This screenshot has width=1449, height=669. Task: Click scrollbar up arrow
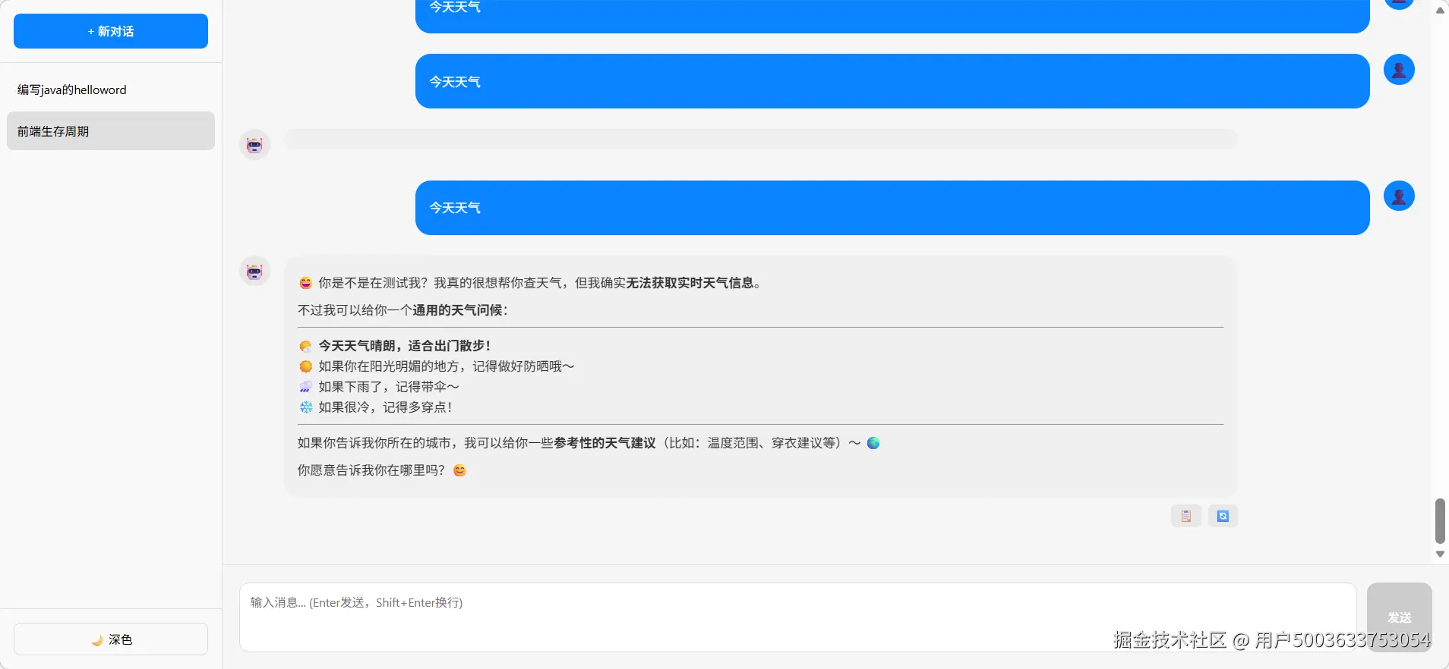pyautogui.click(x=1440, y=11)
